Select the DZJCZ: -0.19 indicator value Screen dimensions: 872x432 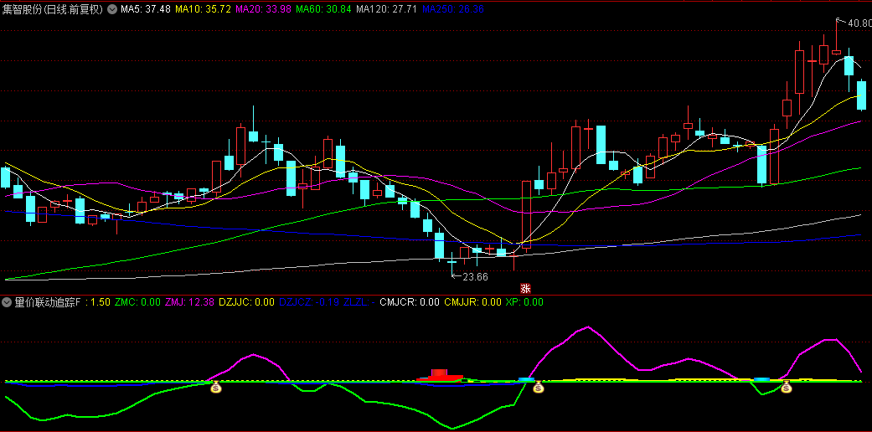(308, 302)
